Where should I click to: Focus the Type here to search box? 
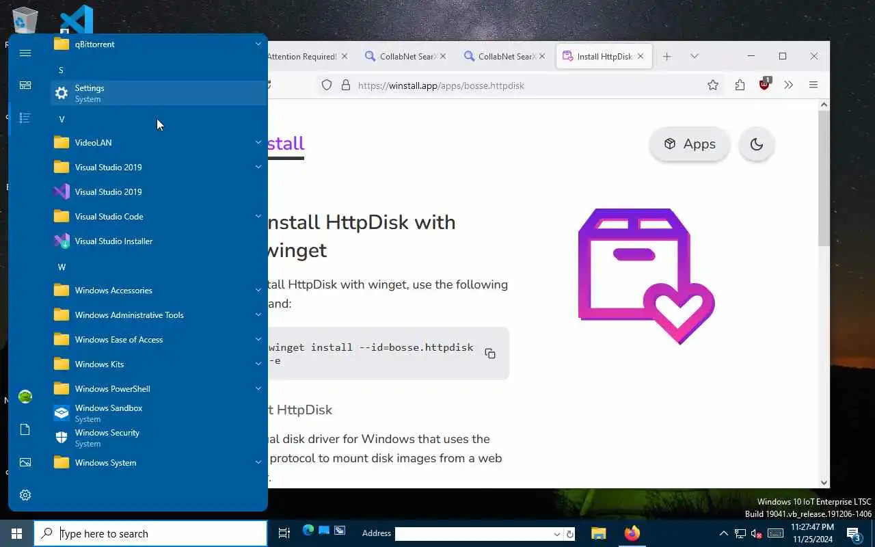coord(150,533)
